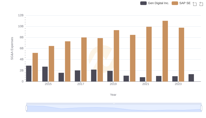Click the 10B y-axis label
The image size is (206, 118).
[21, 26]
